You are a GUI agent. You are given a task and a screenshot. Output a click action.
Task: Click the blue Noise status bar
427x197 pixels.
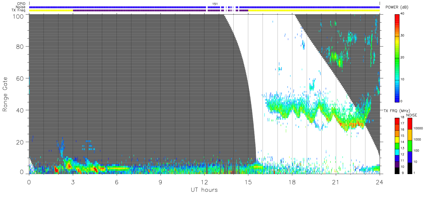(204, 7)
